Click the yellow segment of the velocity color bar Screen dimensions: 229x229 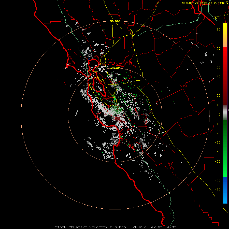pyautogui.click(x=225, y=35)
